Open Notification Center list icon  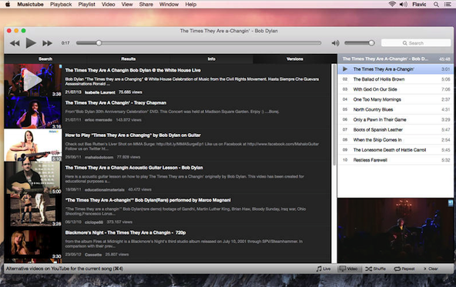click(x=448, y=5)
